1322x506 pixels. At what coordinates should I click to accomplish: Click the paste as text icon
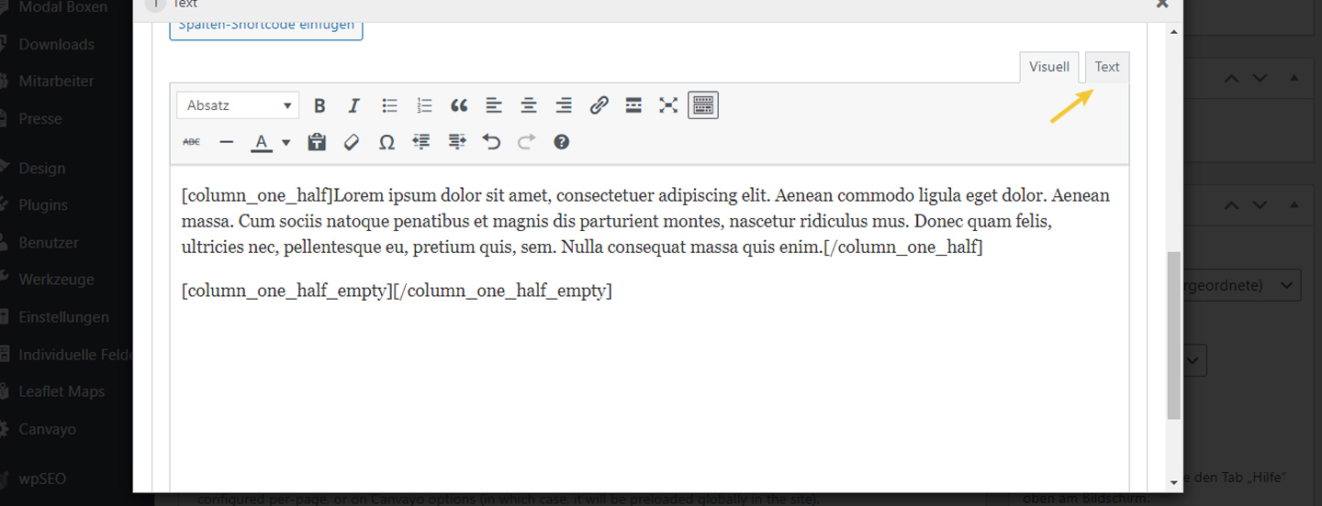317,142
